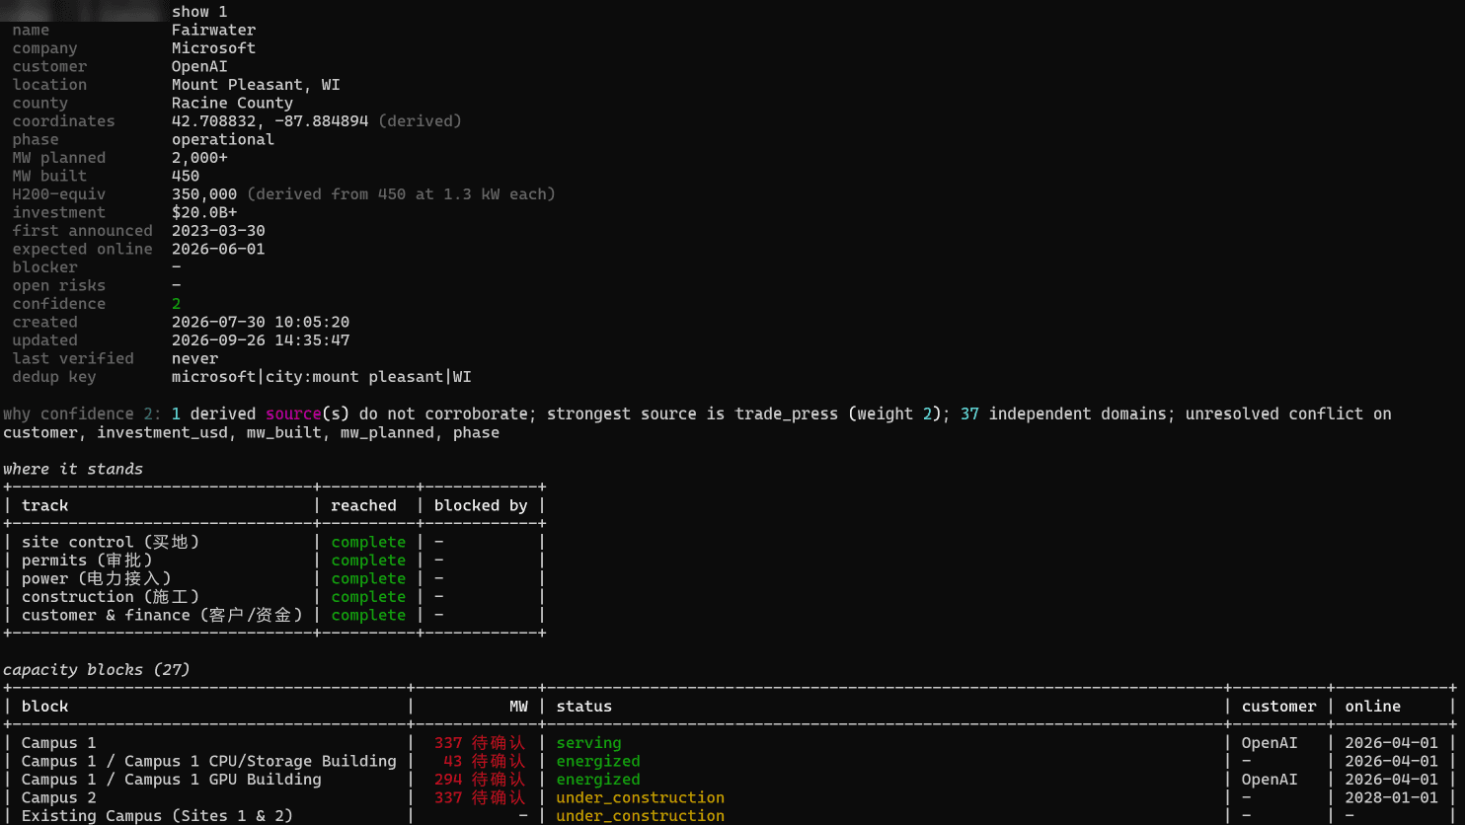This screenshot has height=825, width=1465.
Task: Click 'site control (买地)' track row
Action: coord(111,542)
